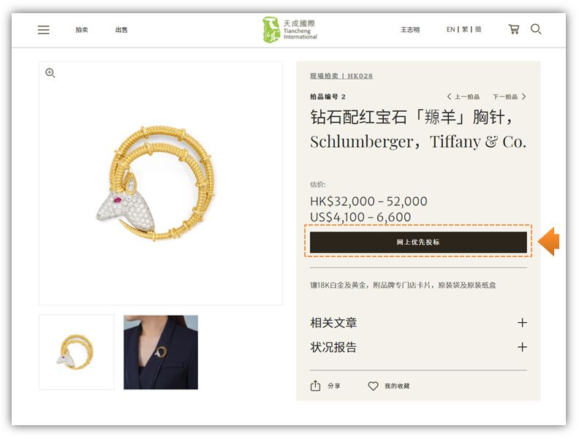Click the 网上优先投标 button
Viewport: 579px width, 439px height.
pos(418,242)
